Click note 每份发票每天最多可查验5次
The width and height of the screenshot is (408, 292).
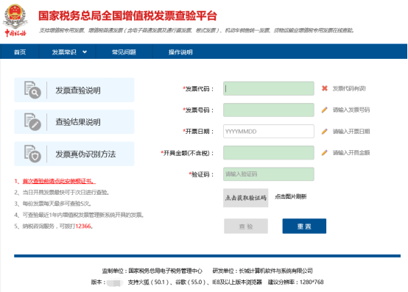pos(57,204)
